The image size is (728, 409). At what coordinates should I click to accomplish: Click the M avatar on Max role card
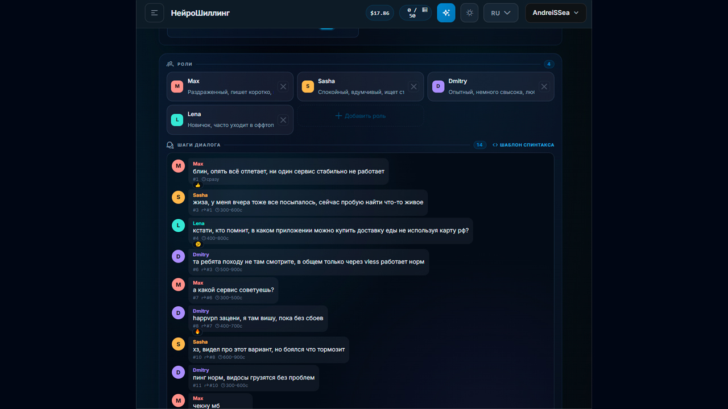[x=177, y=86]
